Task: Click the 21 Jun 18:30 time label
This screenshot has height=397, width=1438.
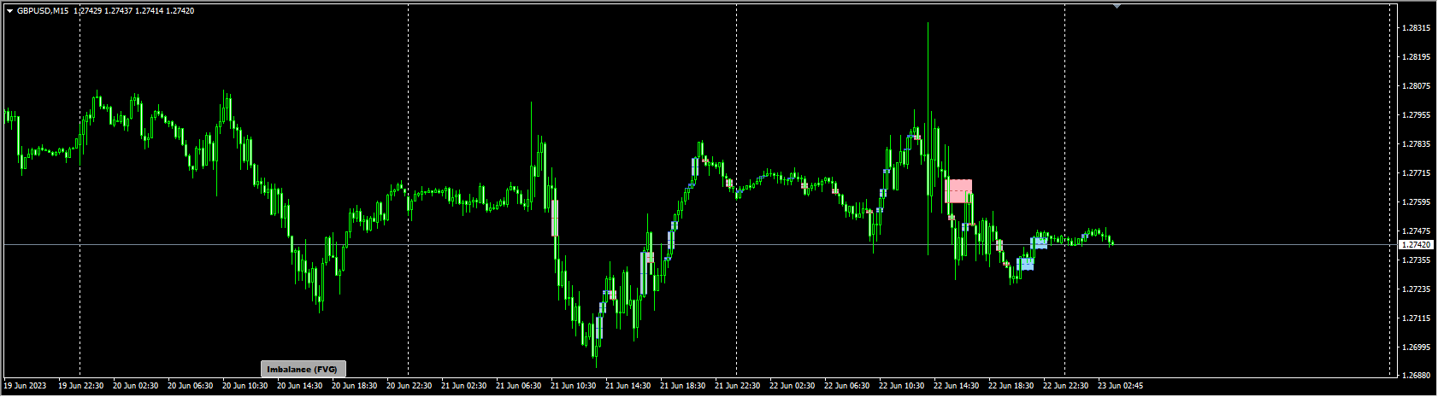Action: tap(682, 386)
